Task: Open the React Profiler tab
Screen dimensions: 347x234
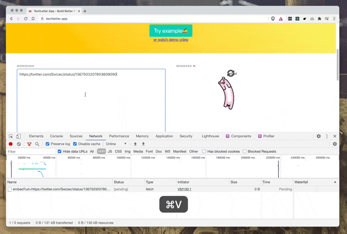Action: click(266, 136)
